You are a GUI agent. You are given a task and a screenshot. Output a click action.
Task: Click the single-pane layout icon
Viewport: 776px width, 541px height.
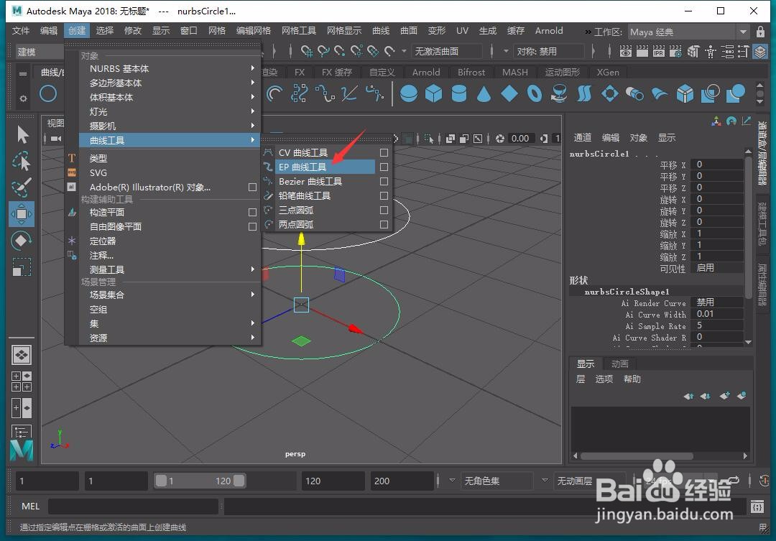(x=22, y=354)
